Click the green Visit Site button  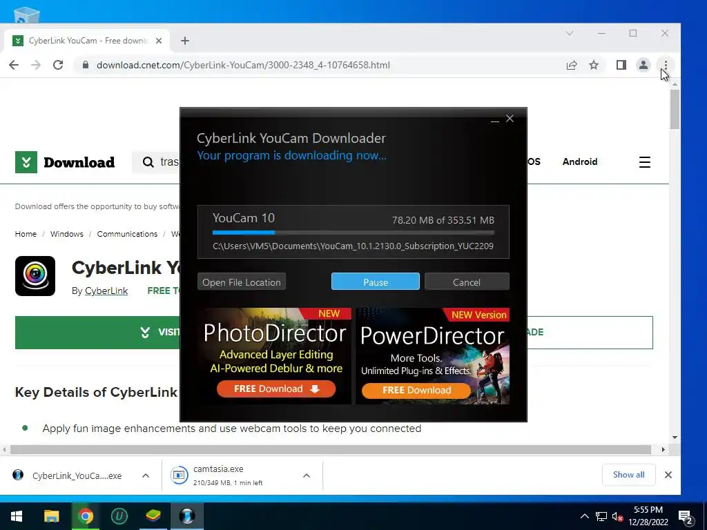point(97,333)
